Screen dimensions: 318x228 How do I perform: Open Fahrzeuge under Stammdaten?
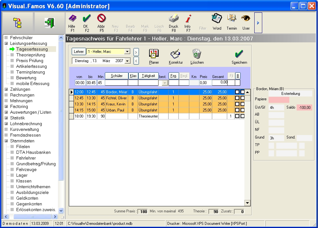click(26, 169)
